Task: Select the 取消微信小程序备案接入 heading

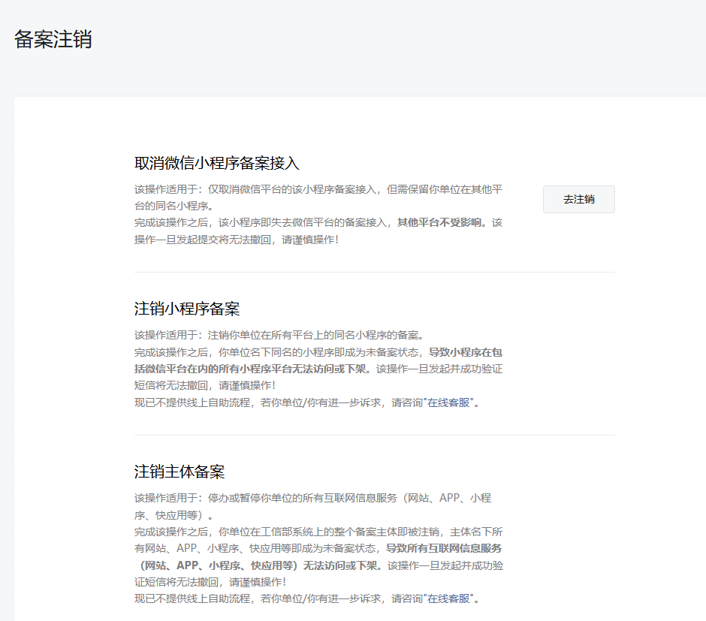Action: (217, 163)
